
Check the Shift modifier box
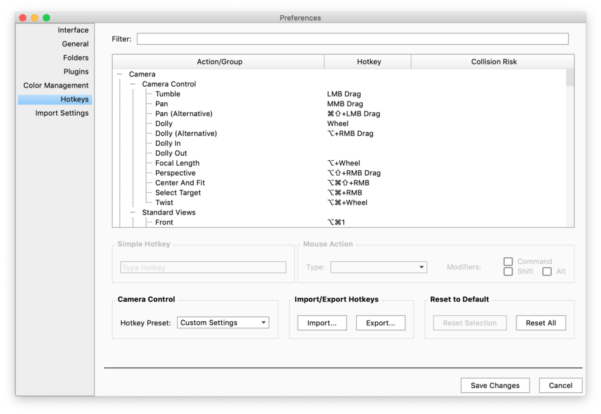tap(508, 271)
